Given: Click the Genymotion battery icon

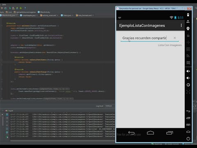Looking at the screenshot, I should [188, 15].
